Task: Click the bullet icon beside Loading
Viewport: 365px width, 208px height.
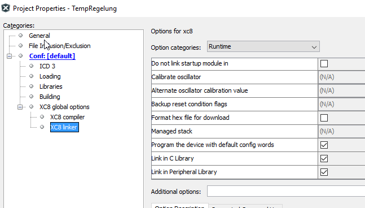Action: [x=32, y=76]
